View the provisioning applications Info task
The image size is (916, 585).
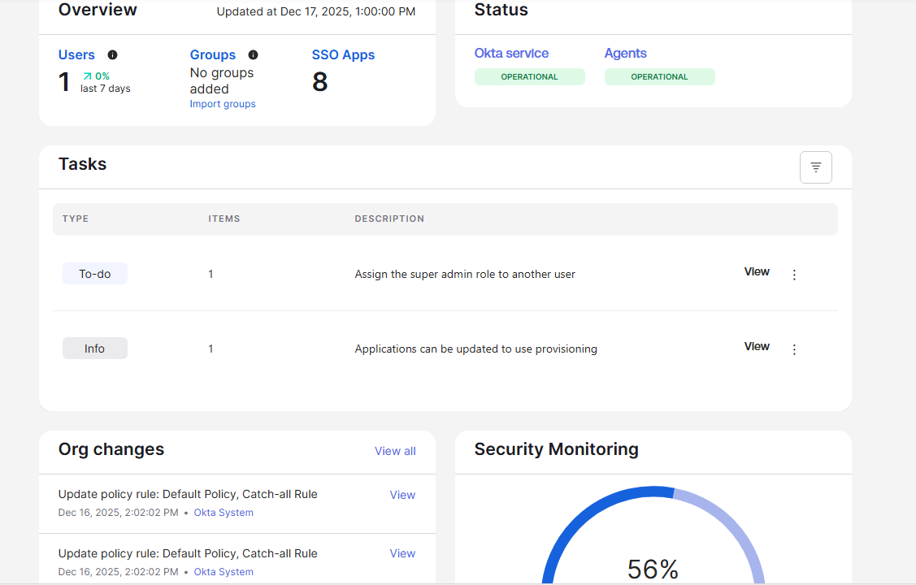756,346
